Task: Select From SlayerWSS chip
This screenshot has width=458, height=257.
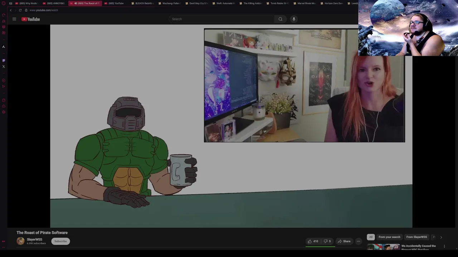Action: tap(416, 237)
